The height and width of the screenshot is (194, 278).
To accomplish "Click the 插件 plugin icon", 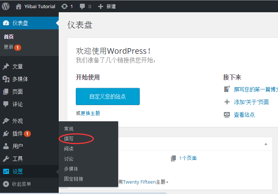I will click(6, 134).
